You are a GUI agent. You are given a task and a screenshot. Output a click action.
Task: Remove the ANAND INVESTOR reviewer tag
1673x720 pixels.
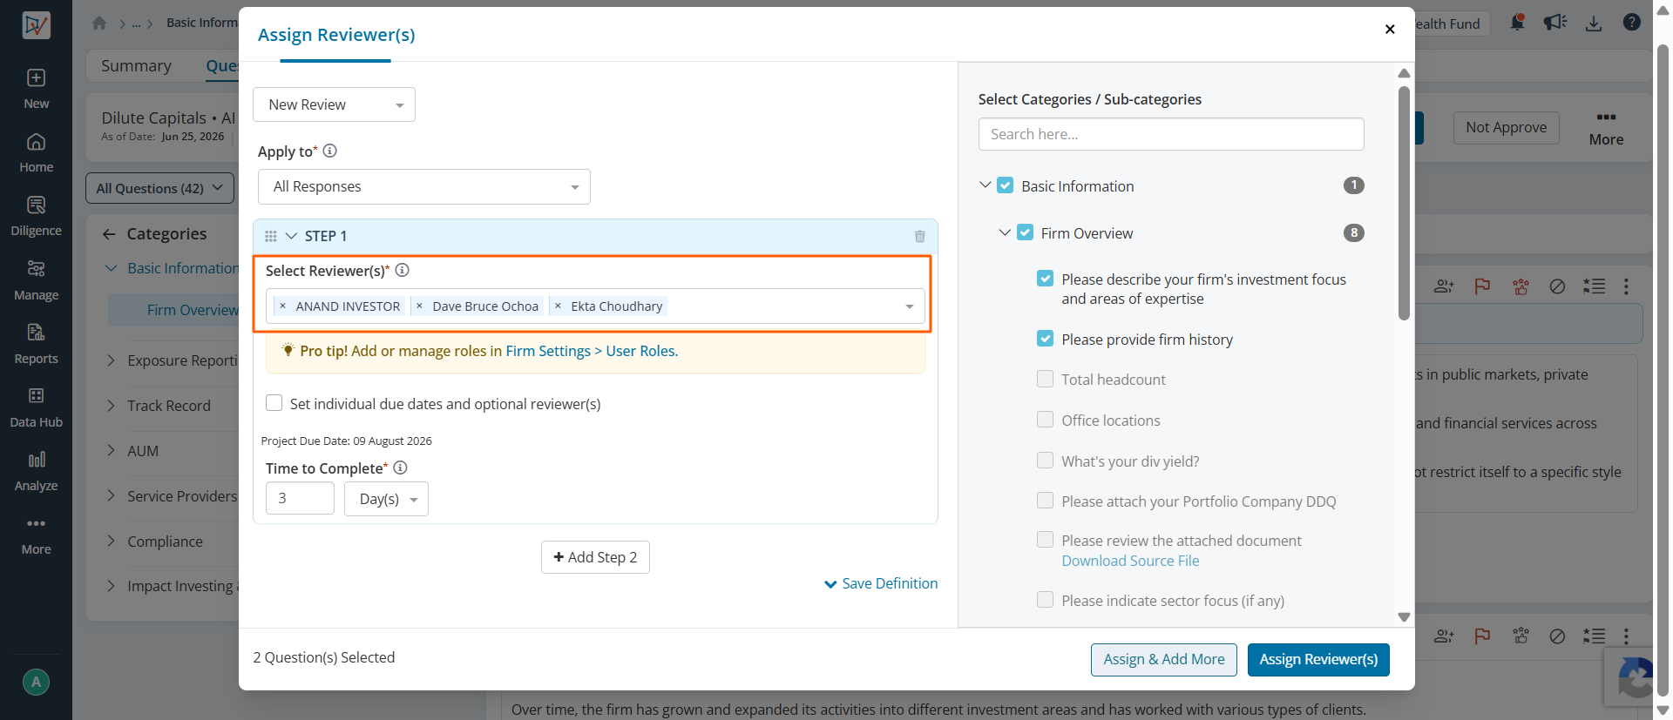click(282, 306)
